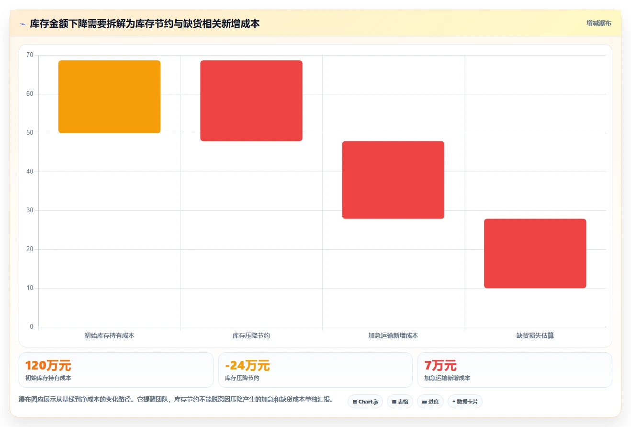
Task: Click the y-axis value 50
Action: pos(30,133)
